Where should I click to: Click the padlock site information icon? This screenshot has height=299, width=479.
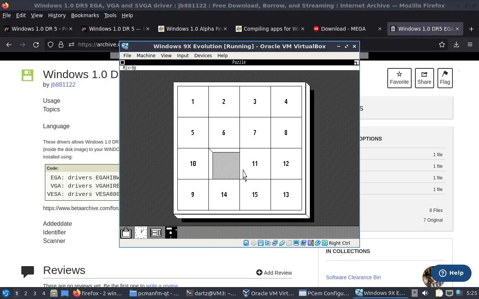click(x=61, y=44)
